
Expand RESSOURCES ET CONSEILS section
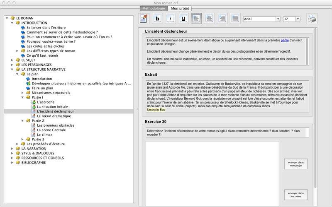coord(12,158)
